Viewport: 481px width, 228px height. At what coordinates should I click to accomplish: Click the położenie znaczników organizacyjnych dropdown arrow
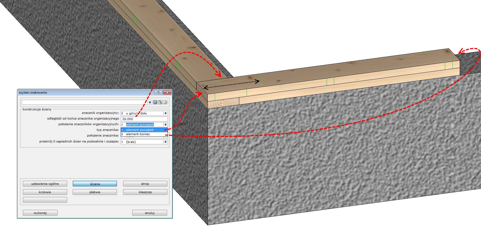(165, 125)
